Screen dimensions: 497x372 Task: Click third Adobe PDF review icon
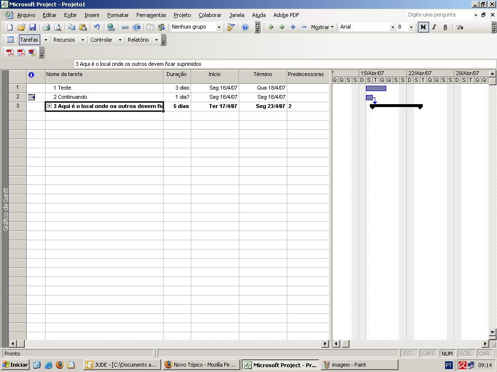click(x=33, y=52)
